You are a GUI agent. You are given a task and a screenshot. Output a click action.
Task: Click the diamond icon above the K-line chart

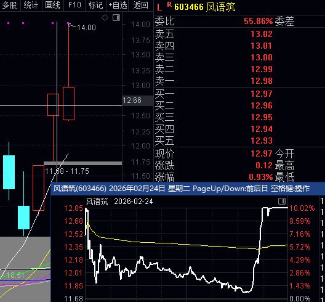[105, 18]
